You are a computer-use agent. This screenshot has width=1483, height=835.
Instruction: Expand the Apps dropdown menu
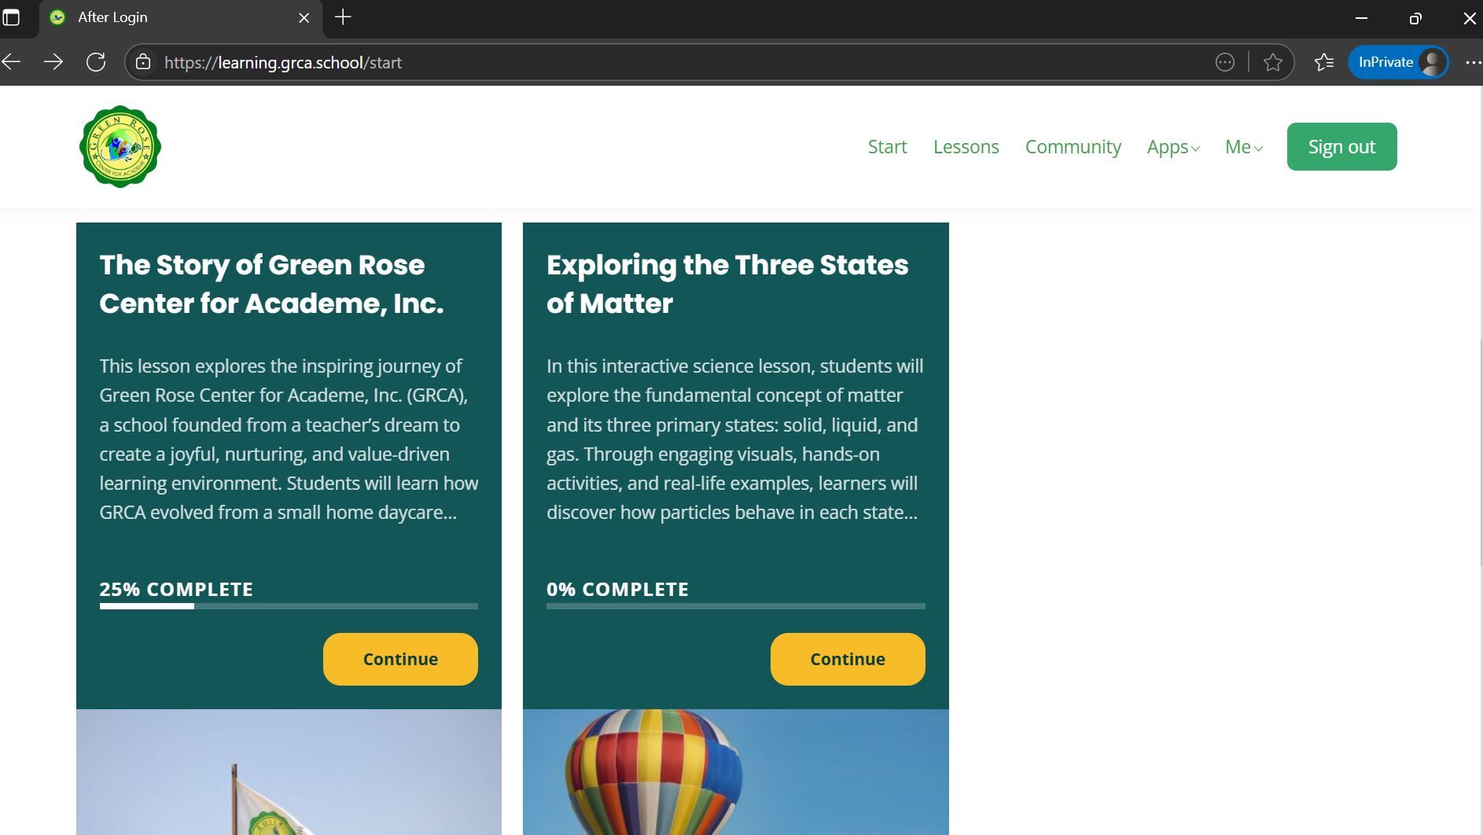(1172, 147)
